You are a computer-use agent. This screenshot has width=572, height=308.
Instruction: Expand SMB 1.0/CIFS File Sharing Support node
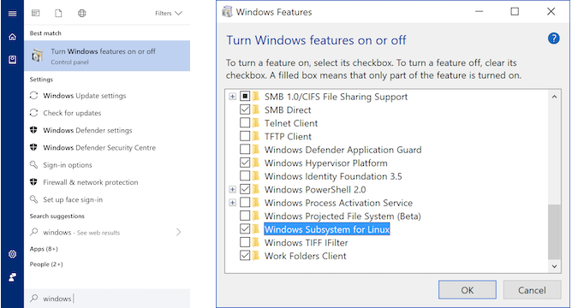pos(232,97)
